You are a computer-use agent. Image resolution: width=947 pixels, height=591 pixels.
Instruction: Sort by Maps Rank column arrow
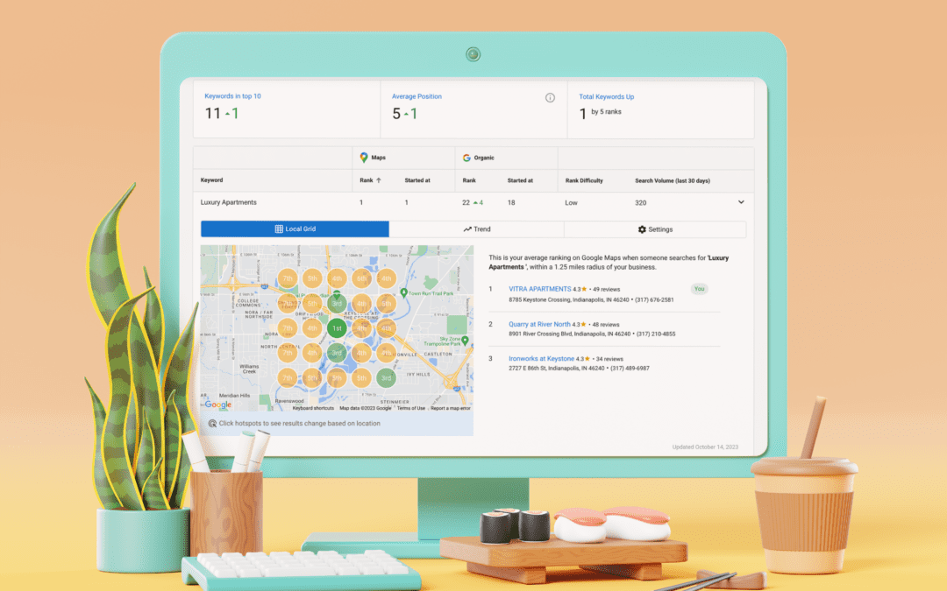(x=379, y=180)
